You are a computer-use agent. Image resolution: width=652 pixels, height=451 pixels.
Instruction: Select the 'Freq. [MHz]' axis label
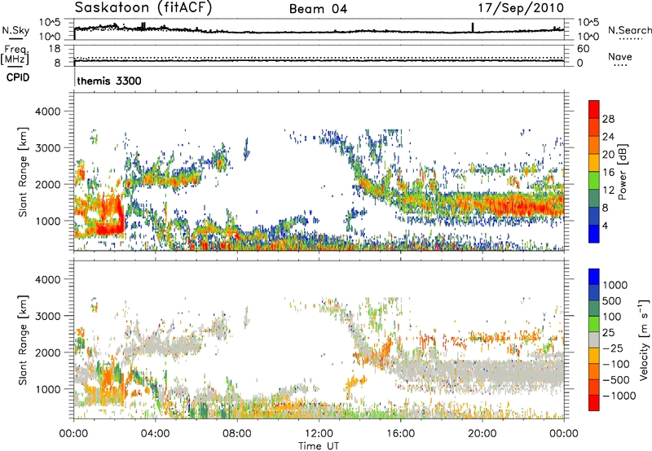coord(15,55)
